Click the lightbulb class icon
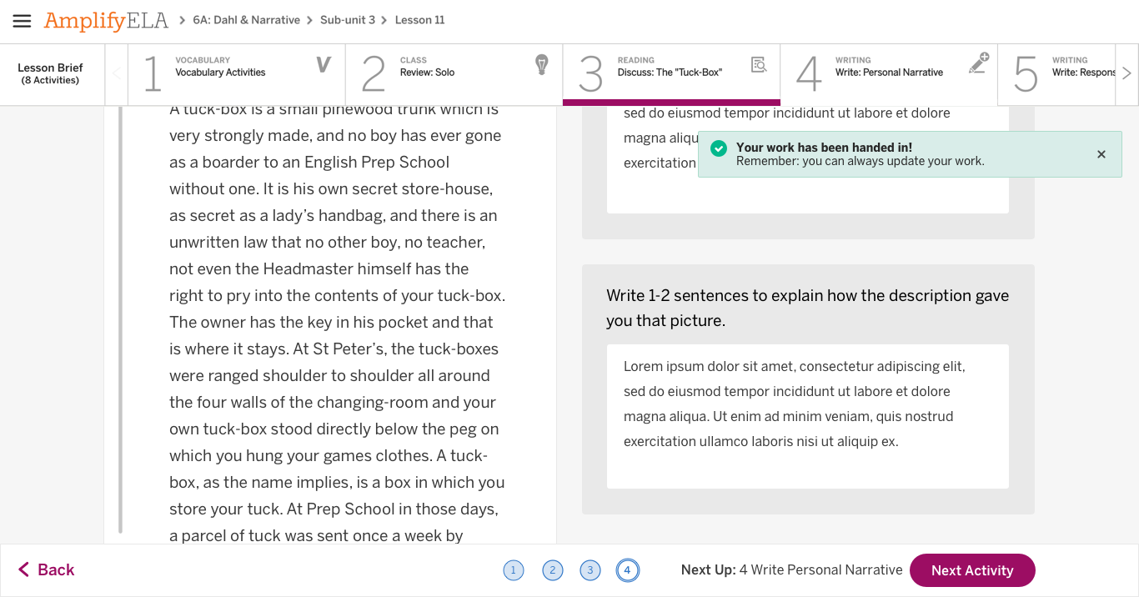Image resolution: width=1139 pixels, height=597 pixels. [x=542, y=64]
